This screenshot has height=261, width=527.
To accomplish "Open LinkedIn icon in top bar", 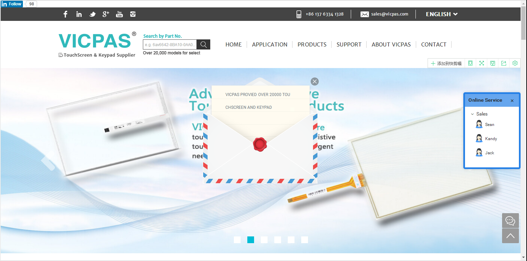I will [79, 14].
